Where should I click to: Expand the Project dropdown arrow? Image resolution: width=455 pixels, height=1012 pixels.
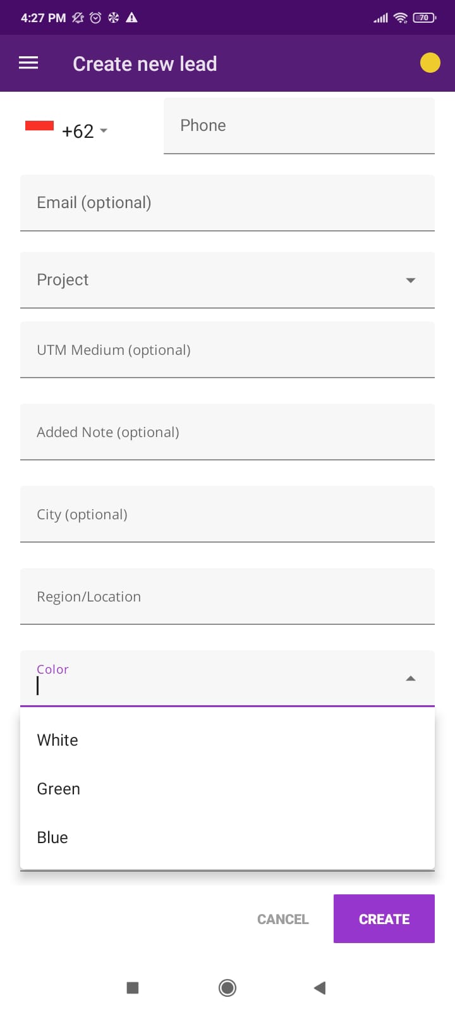pos(411,280)
